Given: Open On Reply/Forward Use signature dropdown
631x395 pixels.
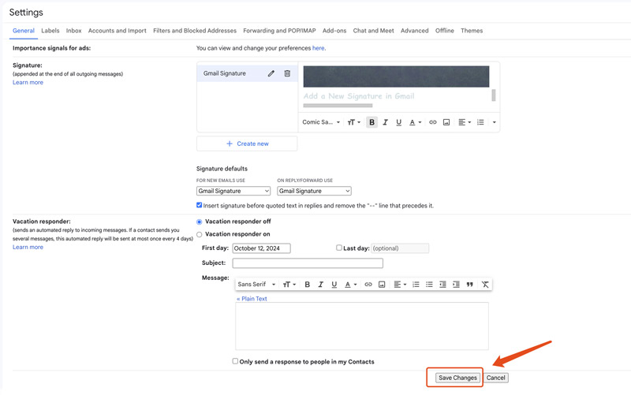Looking at the screenshot, I should [314, 191].
